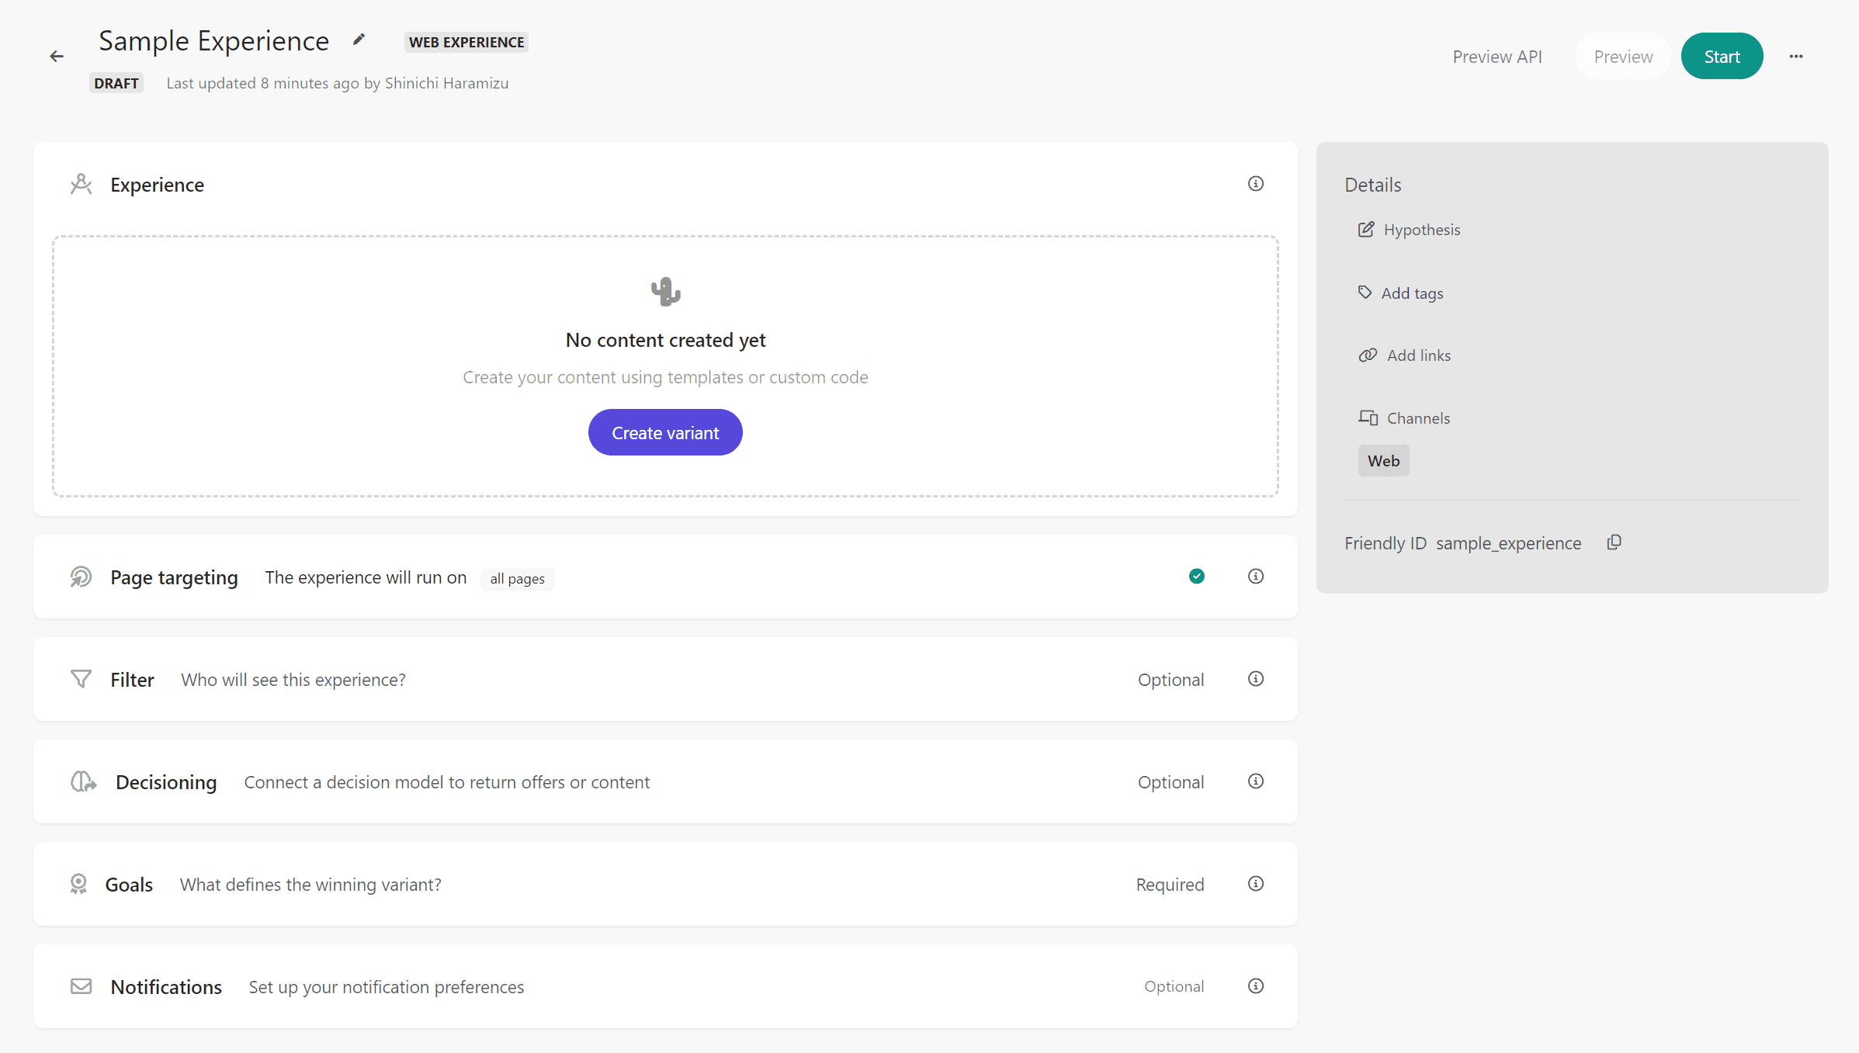Click the Notifications envelope icon
Image resolution: width=1859 pixels, height=1053 pixels.
point(81,986)
